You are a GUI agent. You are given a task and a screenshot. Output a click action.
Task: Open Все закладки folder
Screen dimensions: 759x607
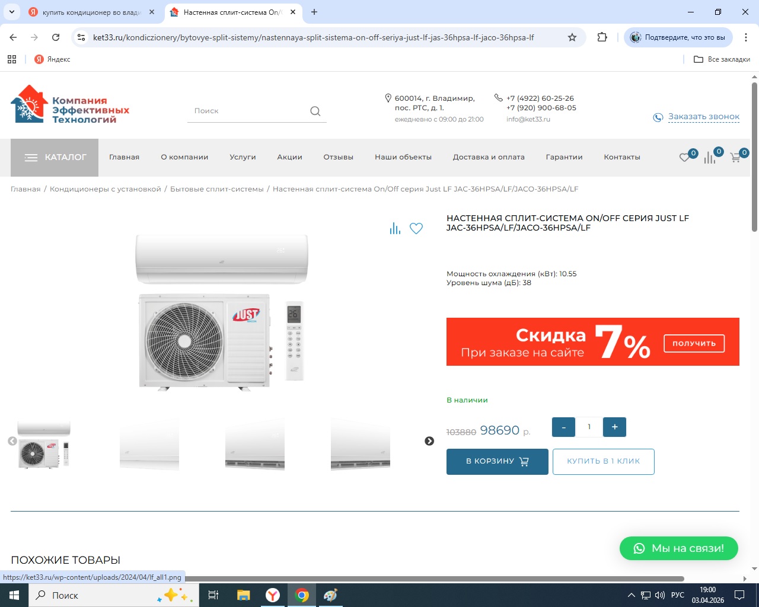722,59
